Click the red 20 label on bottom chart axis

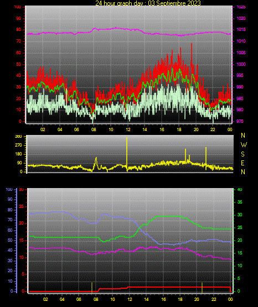point(22,223)
